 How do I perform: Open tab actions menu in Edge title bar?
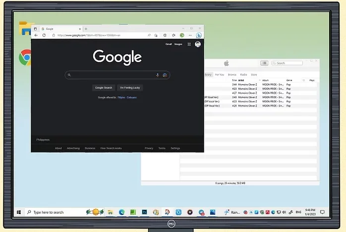pyautogui.click(x=35, y=29)
